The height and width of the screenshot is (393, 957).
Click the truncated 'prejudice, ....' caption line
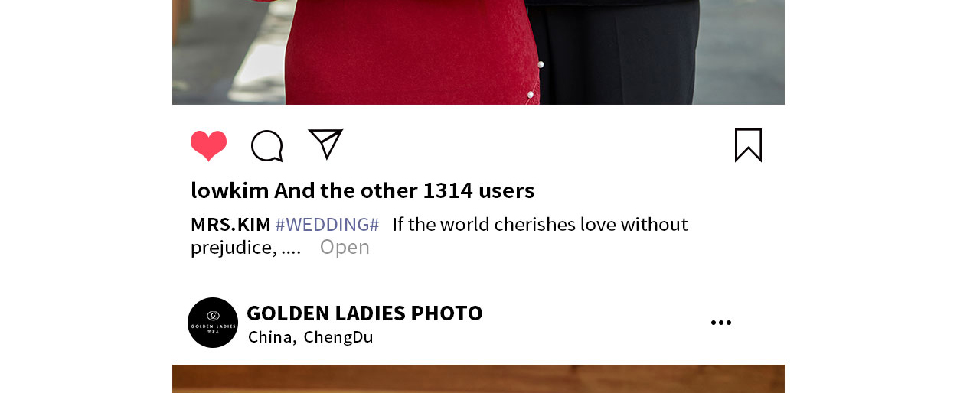[246, 247]
